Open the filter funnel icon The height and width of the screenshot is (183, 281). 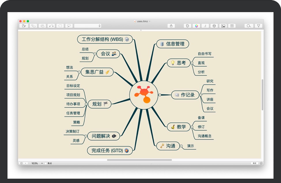click(259, 26)
